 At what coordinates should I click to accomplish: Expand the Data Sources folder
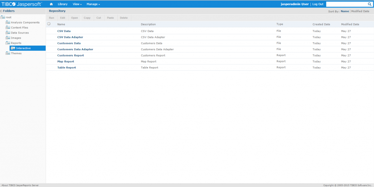[7, 33]
